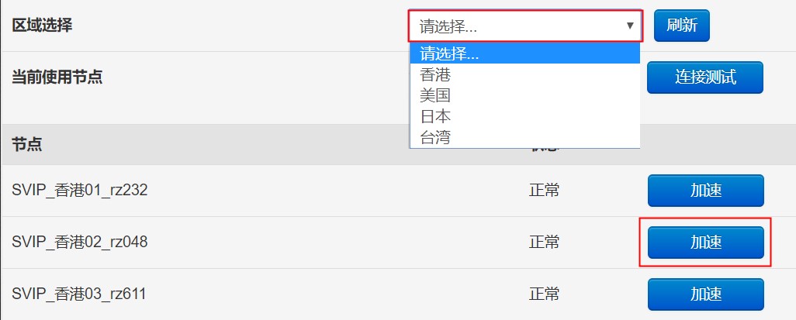Click 加速 for SVIP_香港01_rz232
The width and height of the screenshot is (796, 320).
click(706, 191)
